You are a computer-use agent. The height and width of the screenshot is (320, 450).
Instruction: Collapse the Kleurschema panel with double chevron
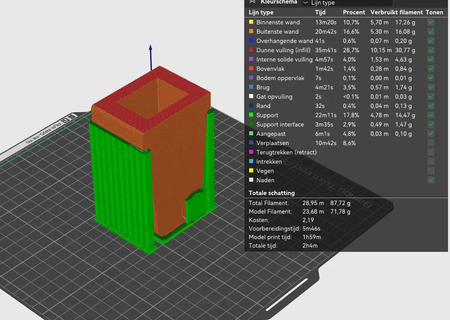click(252, 2)
